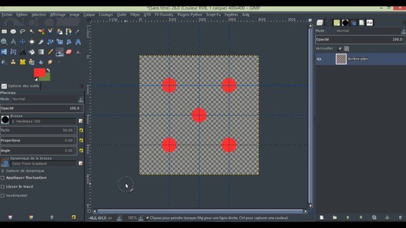406x228 pixels.
Task: Expand Options de dynamique
Action: pos(3,171)
